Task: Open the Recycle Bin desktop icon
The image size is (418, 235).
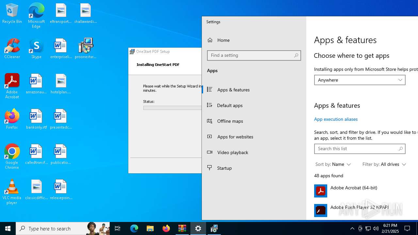Action: click(12, 13)
